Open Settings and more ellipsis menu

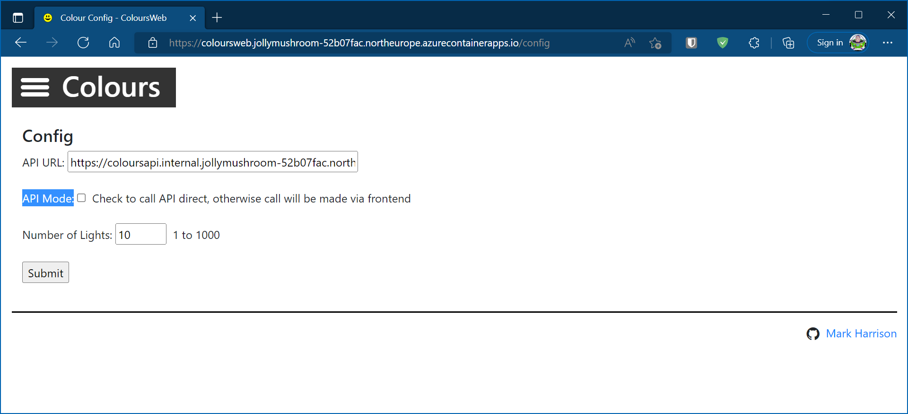click(x=887, y=43)
